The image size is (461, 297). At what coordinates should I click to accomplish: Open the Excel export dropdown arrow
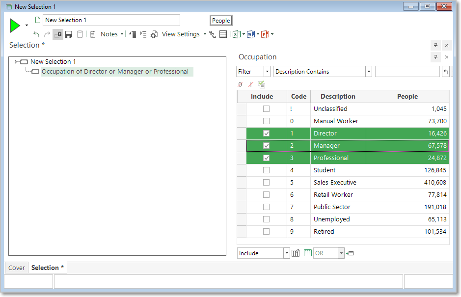coord(244,34)
